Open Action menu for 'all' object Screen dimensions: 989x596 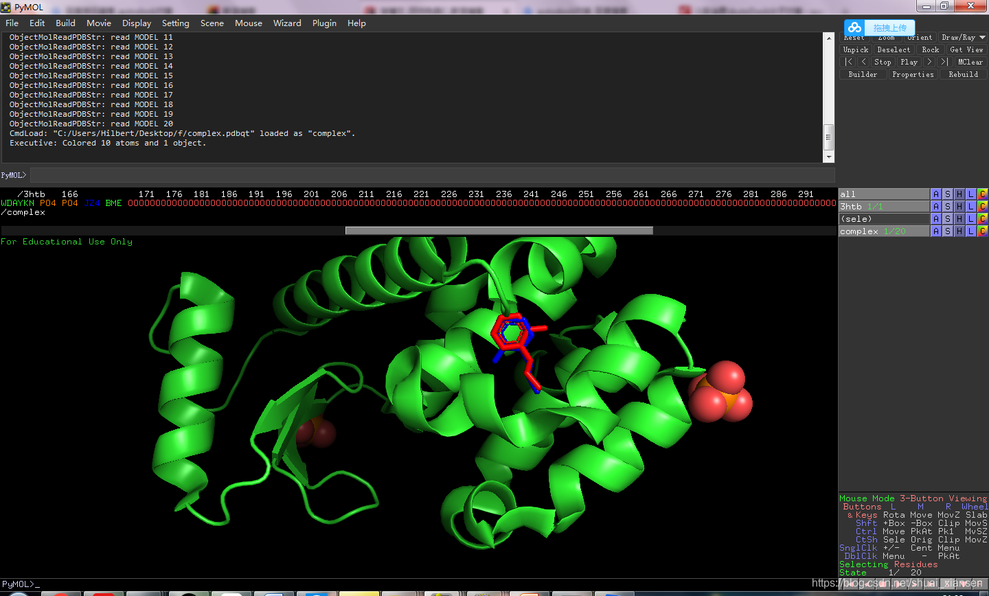[x=935, y=194]
